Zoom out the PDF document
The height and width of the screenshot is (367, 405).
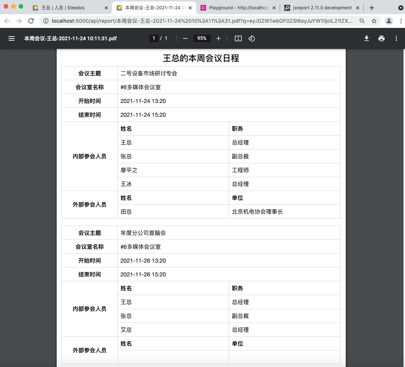click(x=185, y=38)
